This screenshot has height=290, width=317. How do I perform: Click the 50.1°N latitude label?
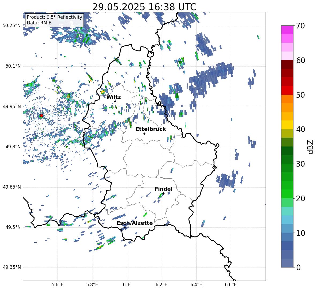tap(13, 66)
